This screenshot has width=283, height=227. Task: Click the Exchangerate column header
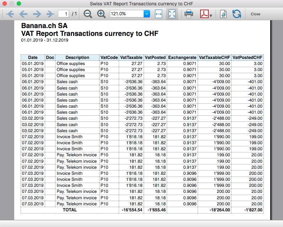coord(182,58)
